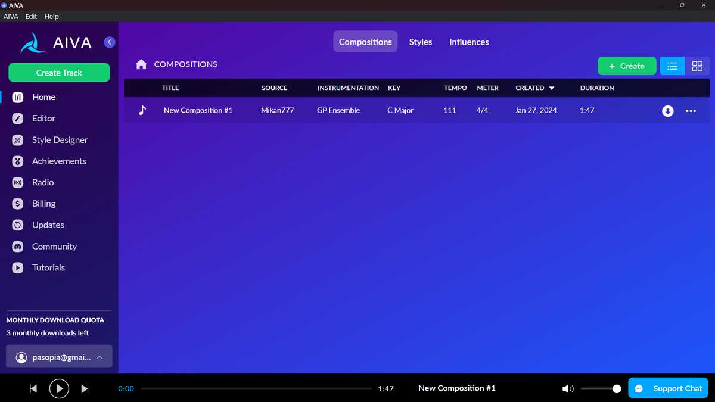Image resolution: width=715 pixels, height=402 pixels.
Task: Collapse the sidebar with the chevron button
Action: click(109, 42)
